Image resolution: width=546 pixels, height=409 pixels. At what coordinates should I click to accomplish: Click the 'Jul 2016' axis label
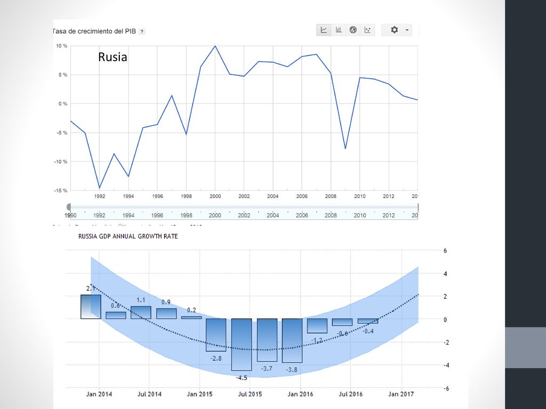click(351, 394)
